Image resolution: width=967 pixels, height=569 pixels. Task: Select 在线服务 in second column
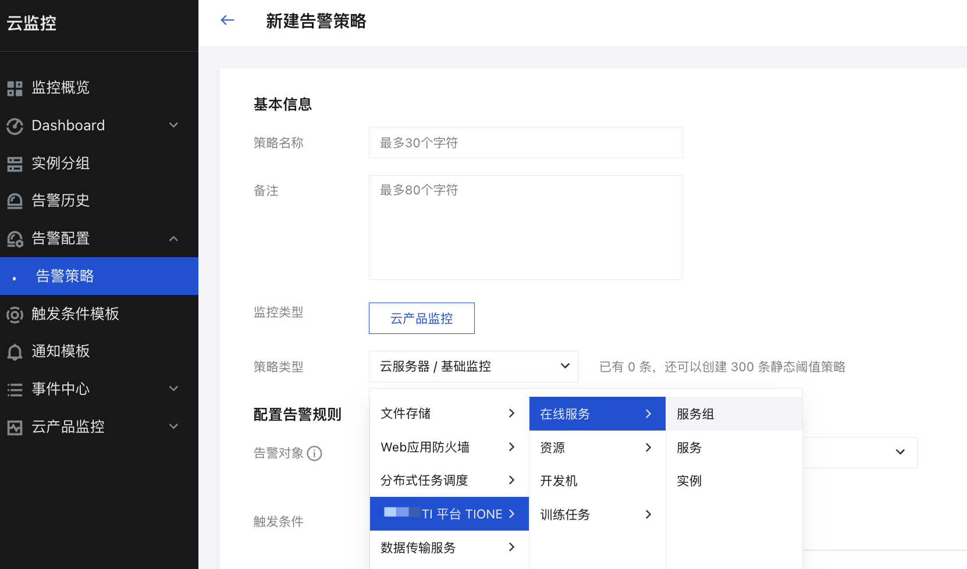coord(597,414)
